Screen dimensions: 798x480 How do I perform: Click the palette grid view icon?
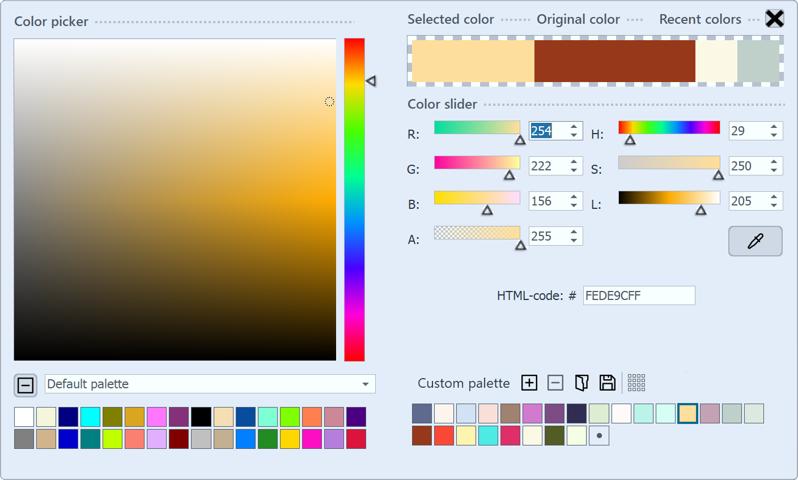click(x=636, y=383)
